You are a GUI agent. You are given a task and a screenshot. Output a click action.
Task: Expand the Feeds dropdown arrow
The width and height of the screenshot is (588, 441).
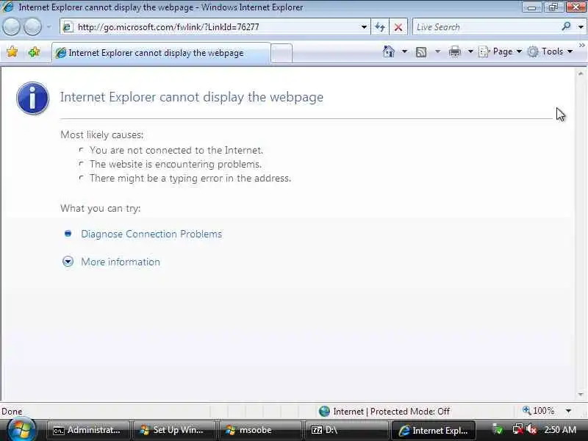click(x=437, y=51)
